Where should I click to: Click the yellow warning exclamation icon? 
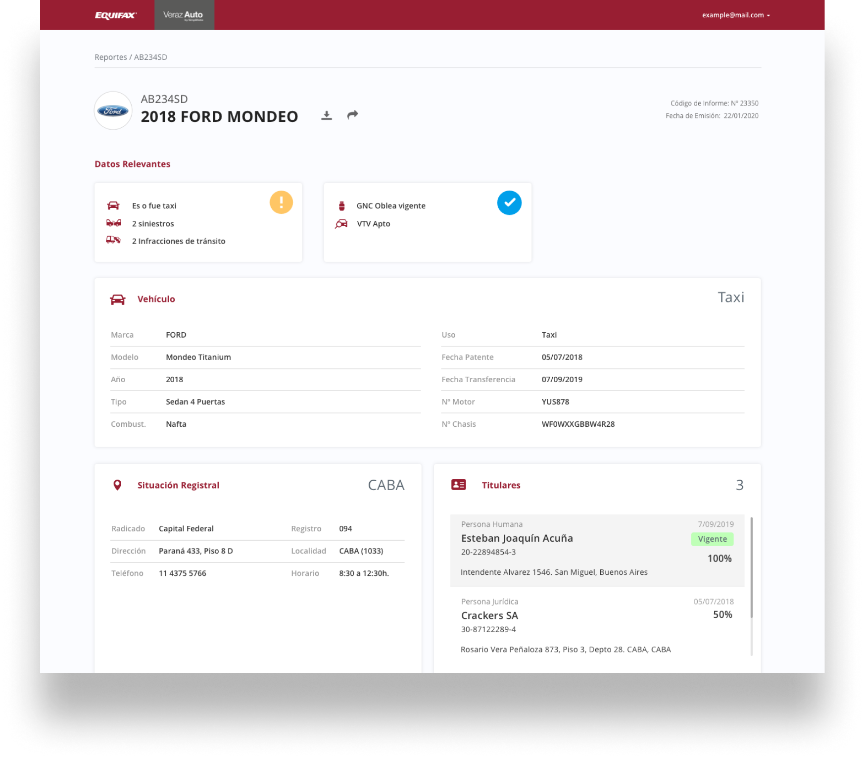(x=281, y=203)
